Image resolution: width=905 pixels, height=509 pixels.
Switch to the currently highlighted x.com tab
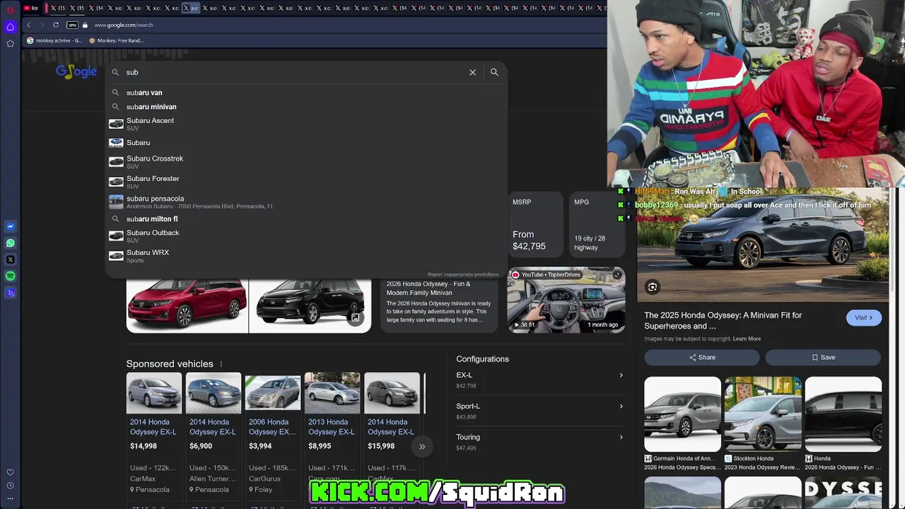click(x=190, y=8)
